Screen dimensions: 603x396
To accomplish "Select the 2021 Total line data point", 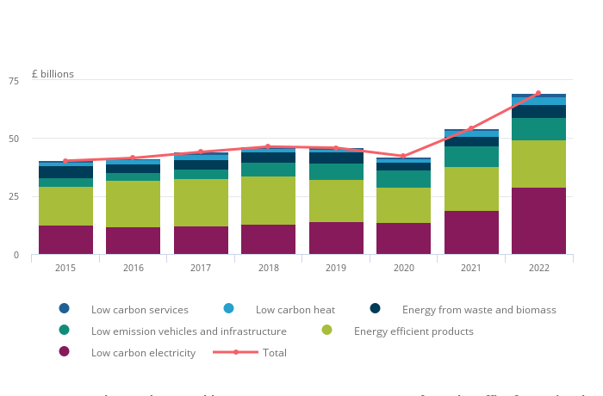I will click(471, 128).
